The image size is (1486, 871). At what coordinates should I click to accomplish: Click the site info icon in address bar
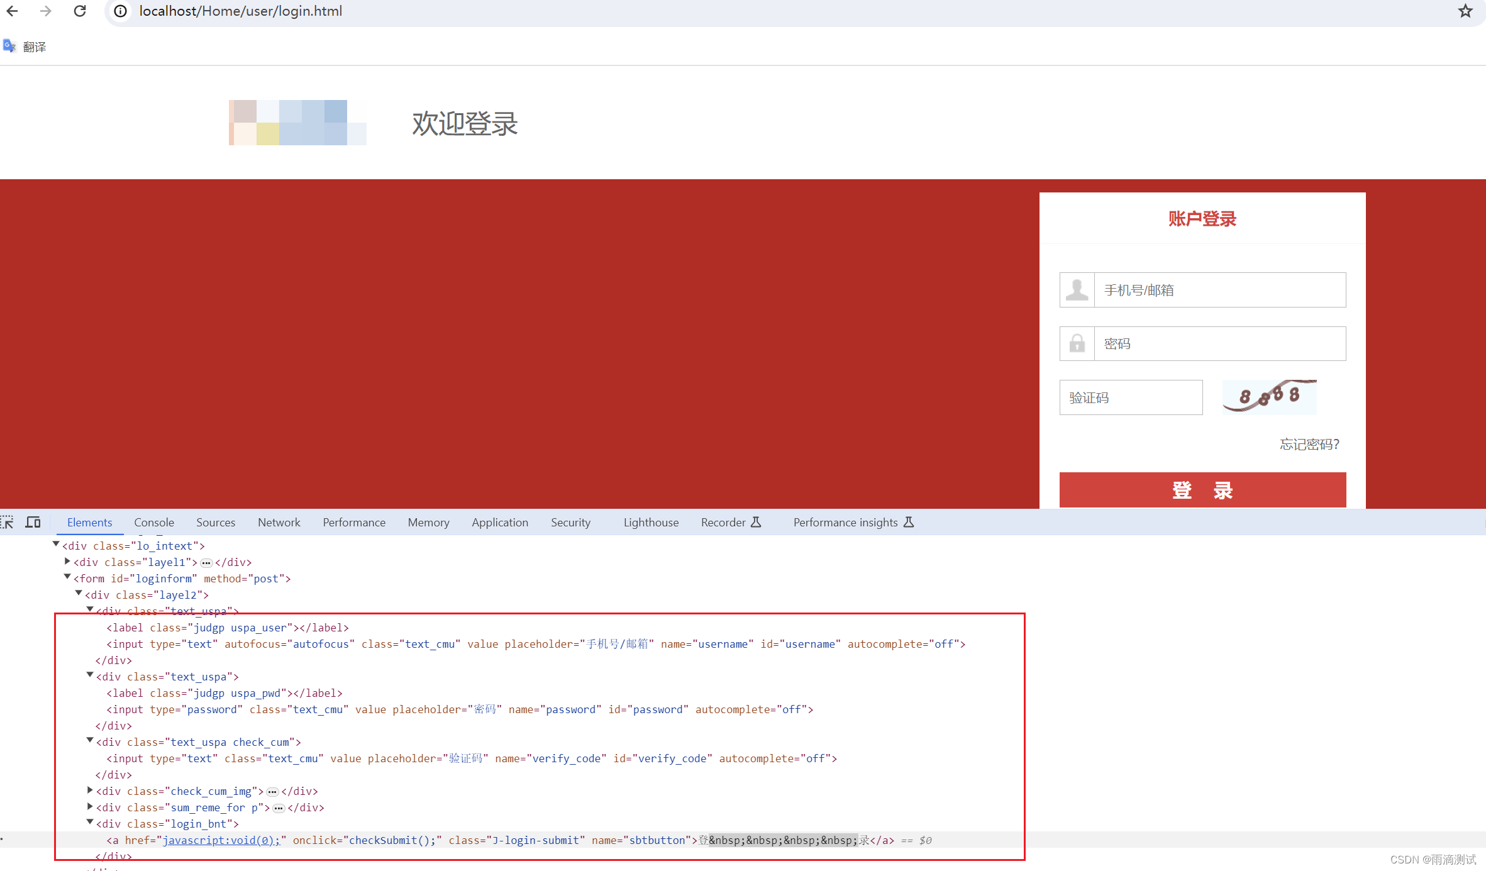tap(121, 11)
